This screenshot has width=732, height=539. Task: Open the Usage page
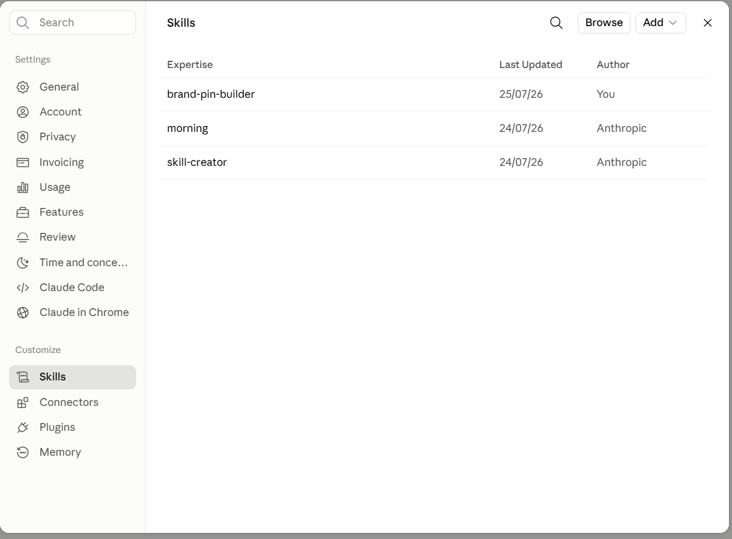pos(72,187)
